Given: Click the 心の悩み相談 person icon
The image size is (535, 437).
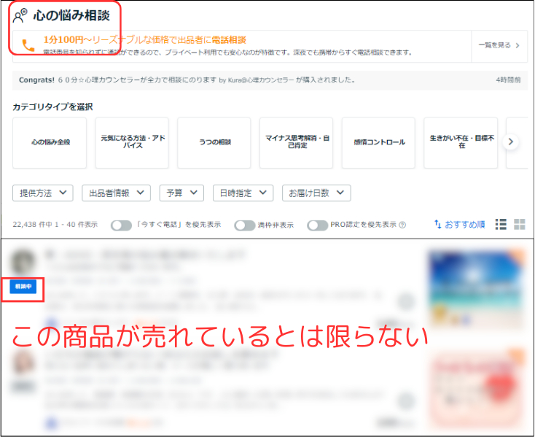Looking at the screenshot, I should click(x=20, y=16).
